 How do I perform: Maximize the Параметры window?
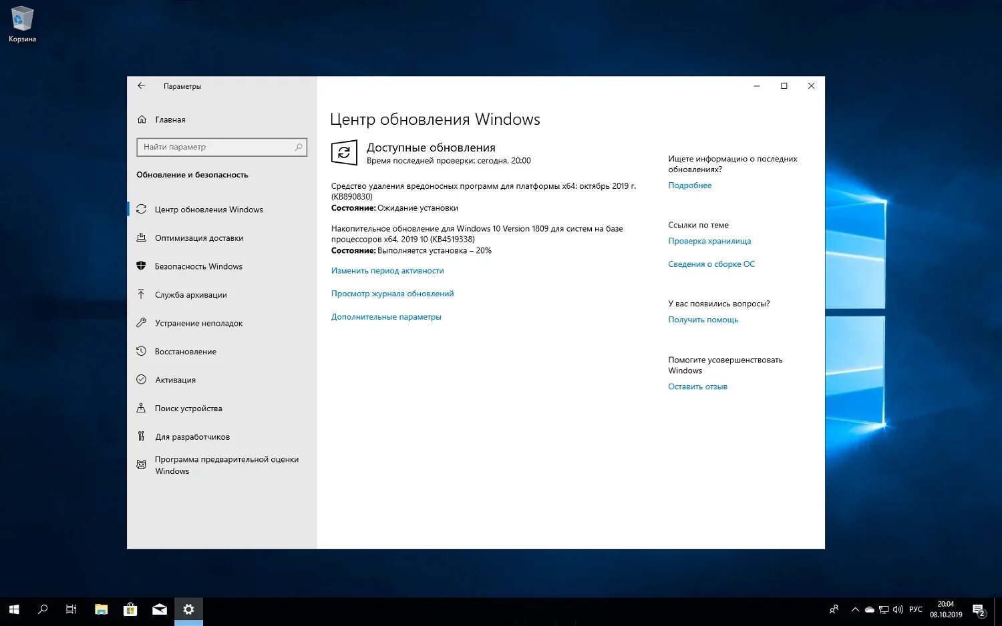[x=784, y=86]
